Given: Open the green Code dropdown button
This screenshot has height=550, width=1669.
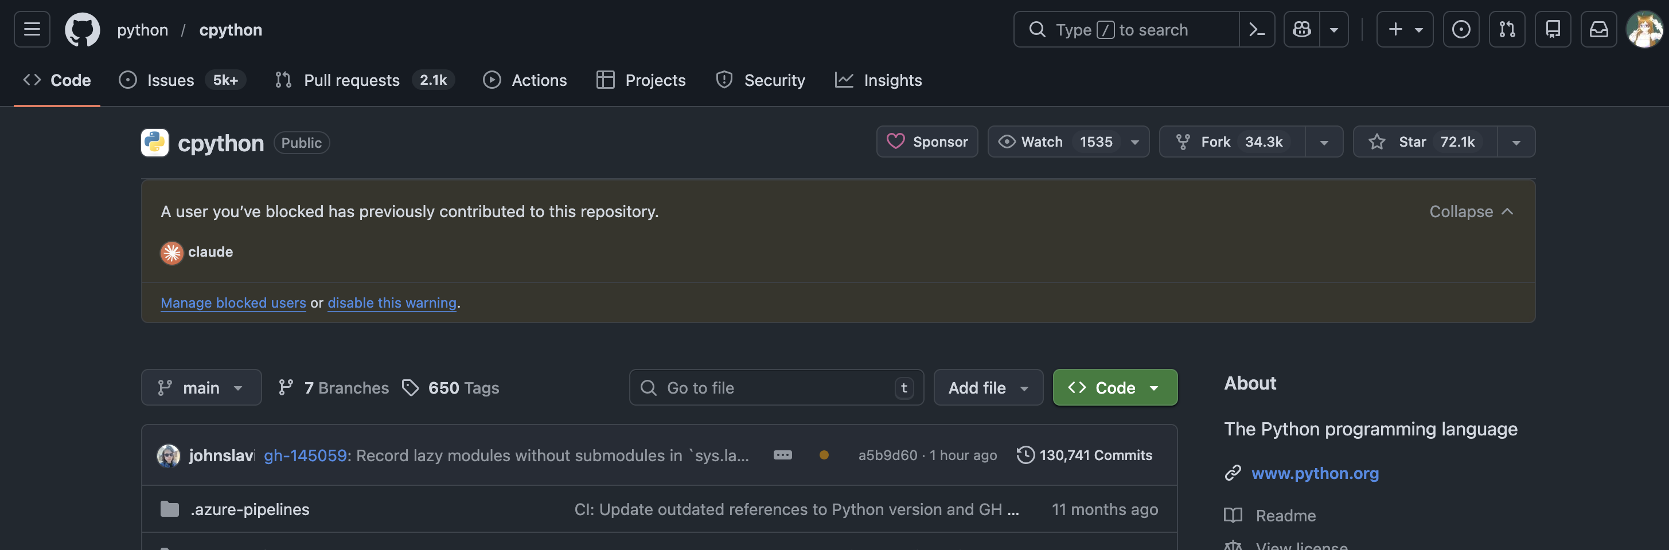Looking at the screenshot, I should click(1115, 388).
